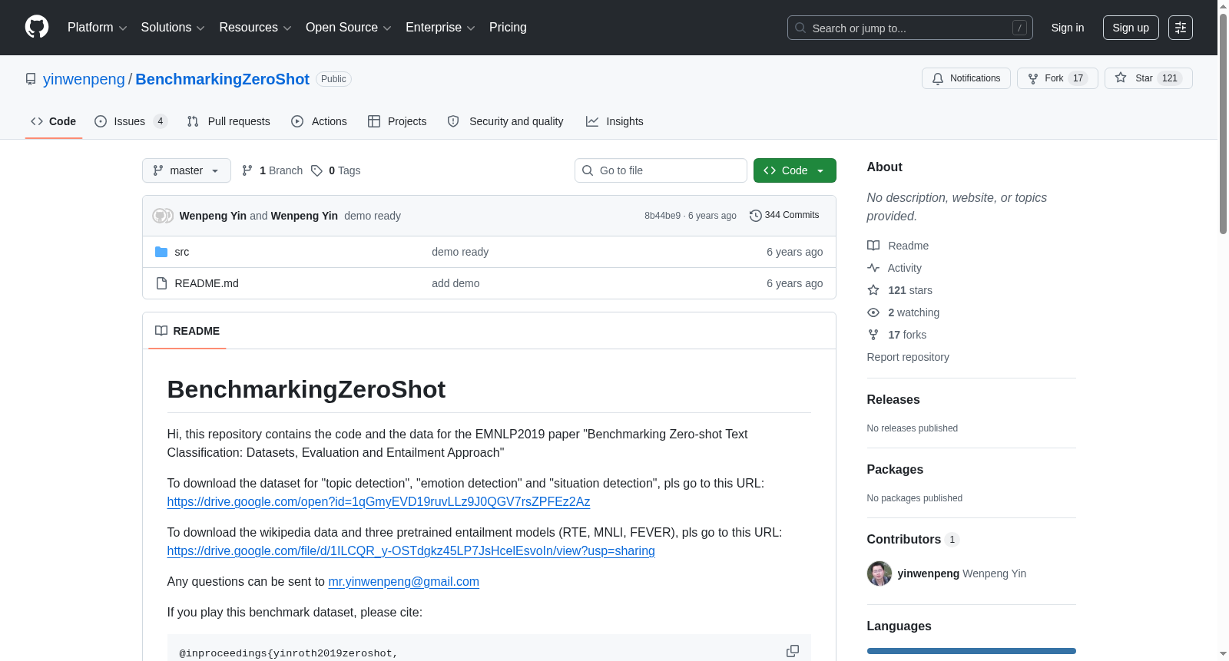The width and height of the screenshot is (1229, 661).
Task: Switch to the Code tab
Action: 54,121
